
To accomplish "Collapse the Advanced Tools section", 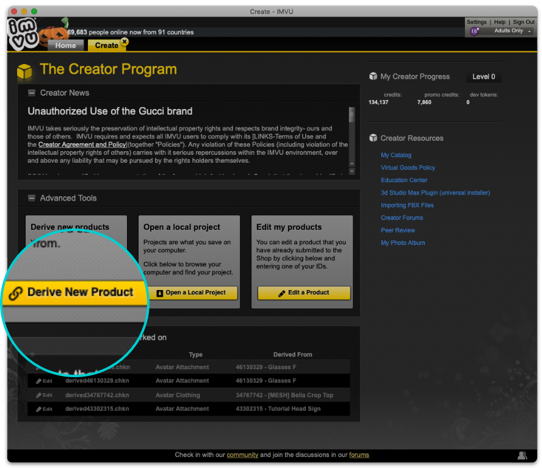I will pyautogui.click(x=32, y=198).
